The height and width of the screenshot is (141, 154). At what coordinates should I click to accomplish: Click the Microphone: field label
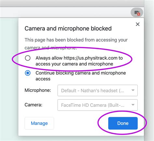38,90
